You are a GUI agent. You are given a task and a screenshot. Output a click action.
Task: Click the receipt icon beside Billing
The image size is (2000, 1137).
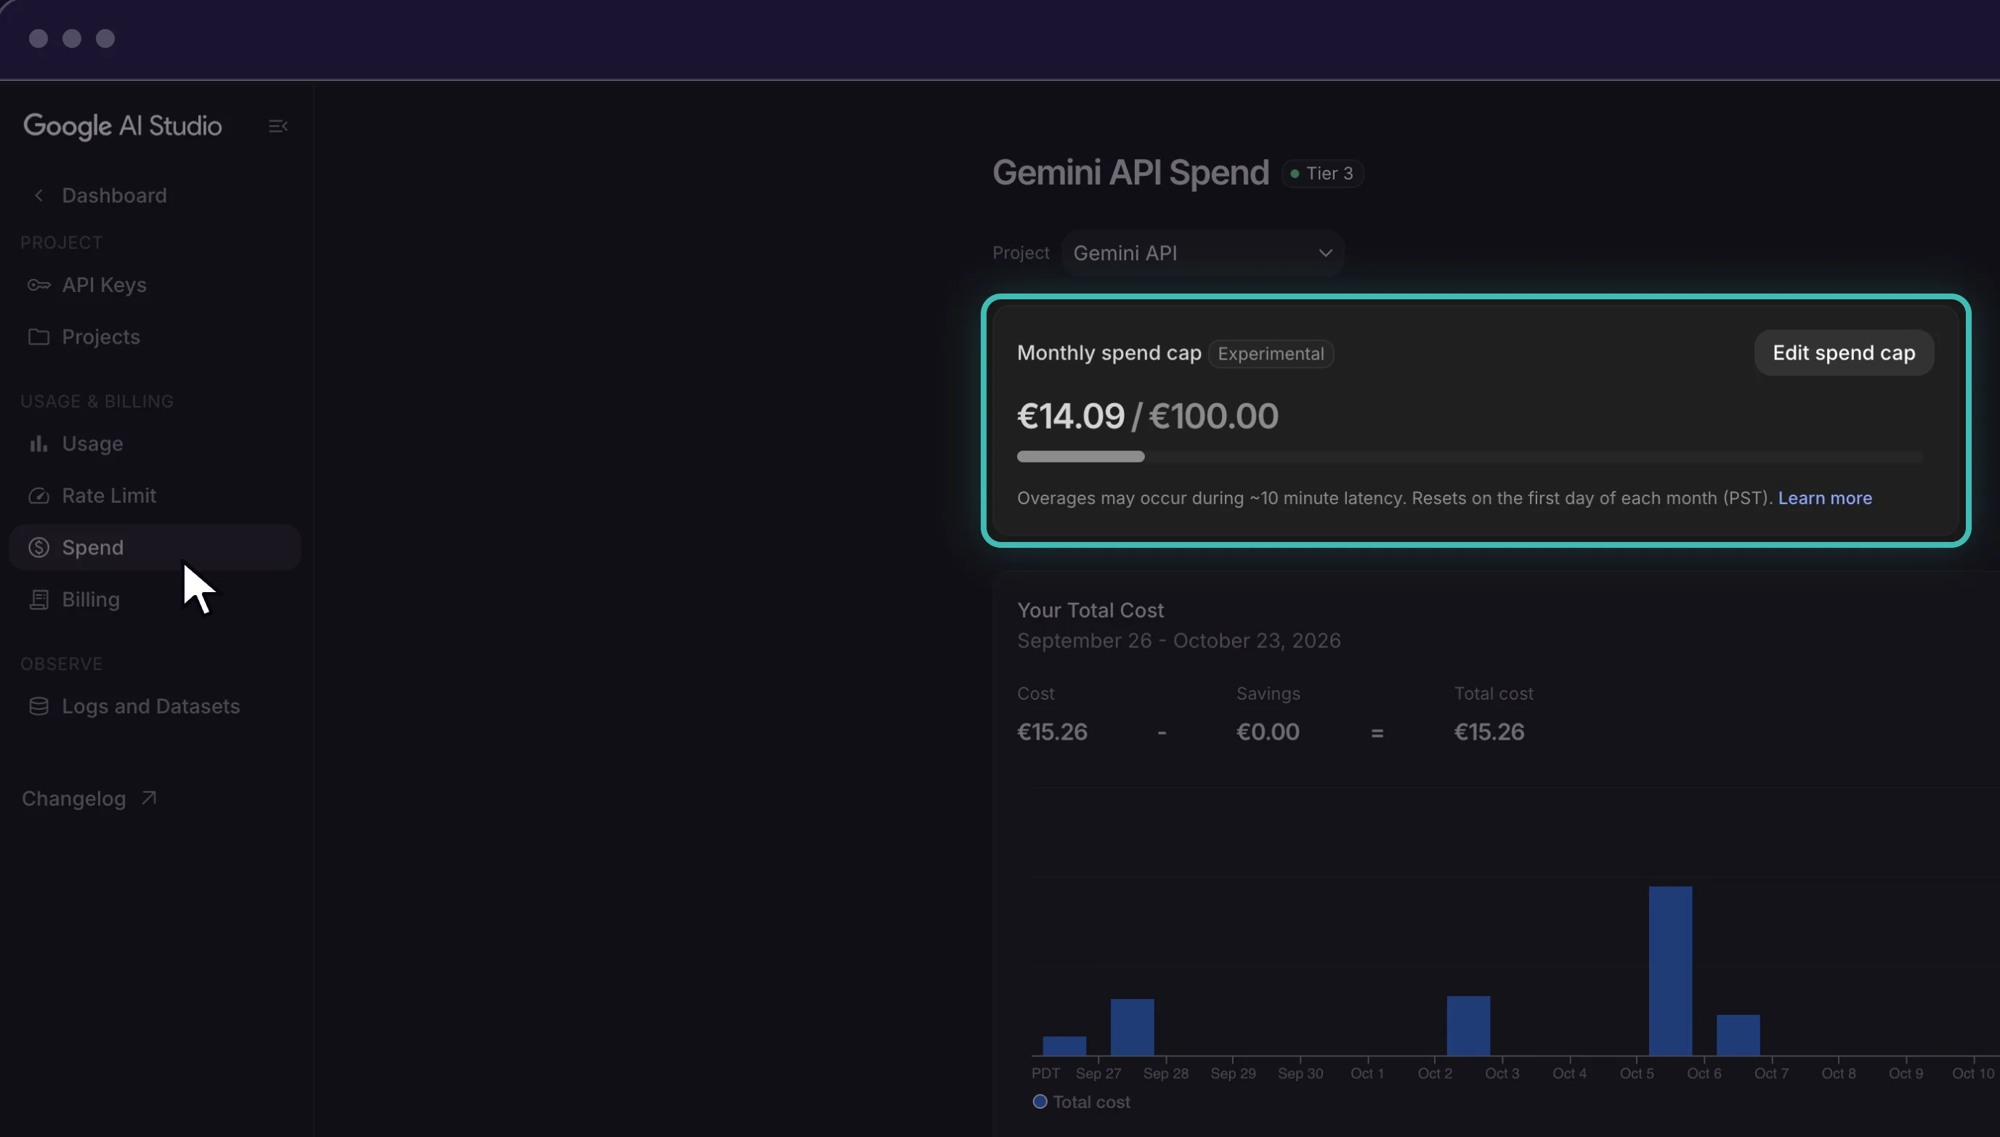coord(39,599)
